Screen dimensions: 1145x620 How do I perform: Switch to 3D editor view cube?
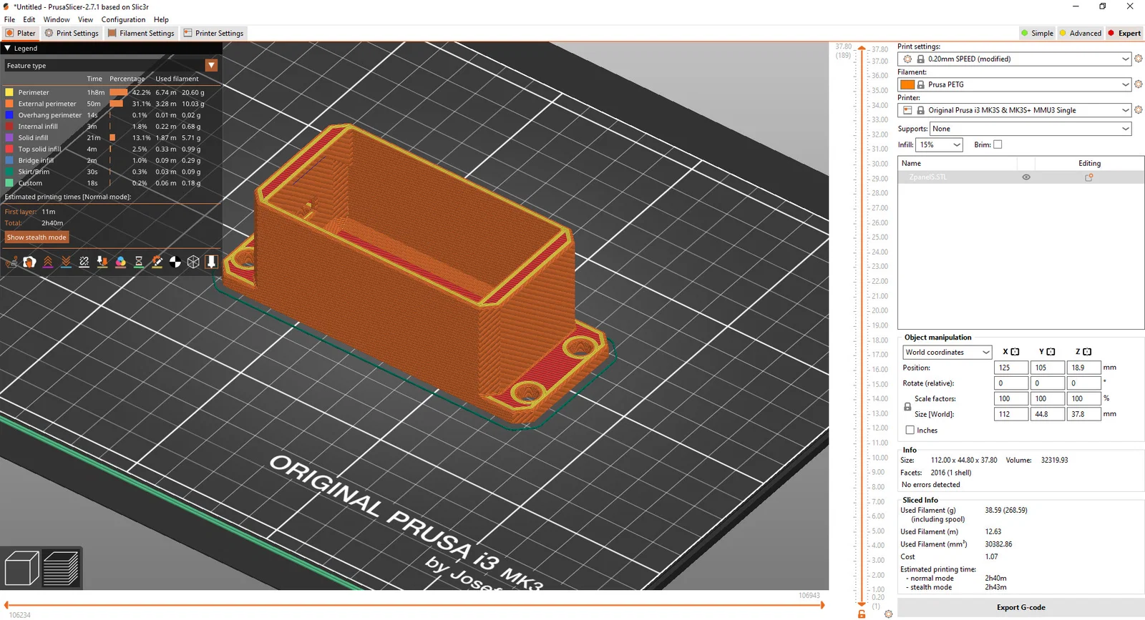point(22,569)
